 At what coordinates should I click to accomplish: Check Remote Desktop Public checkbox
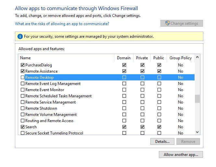(159, 77)
